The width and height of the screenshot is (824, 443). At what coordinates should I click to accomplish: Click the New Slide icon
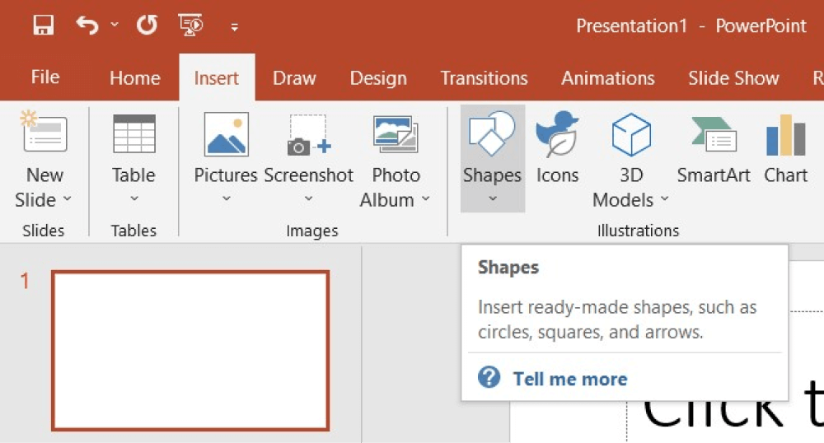[x=44, y=132]
